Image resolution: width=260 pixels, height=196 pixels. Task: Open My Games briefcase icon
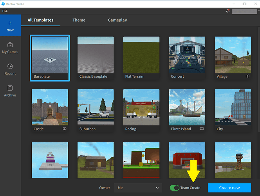[10, 45]
